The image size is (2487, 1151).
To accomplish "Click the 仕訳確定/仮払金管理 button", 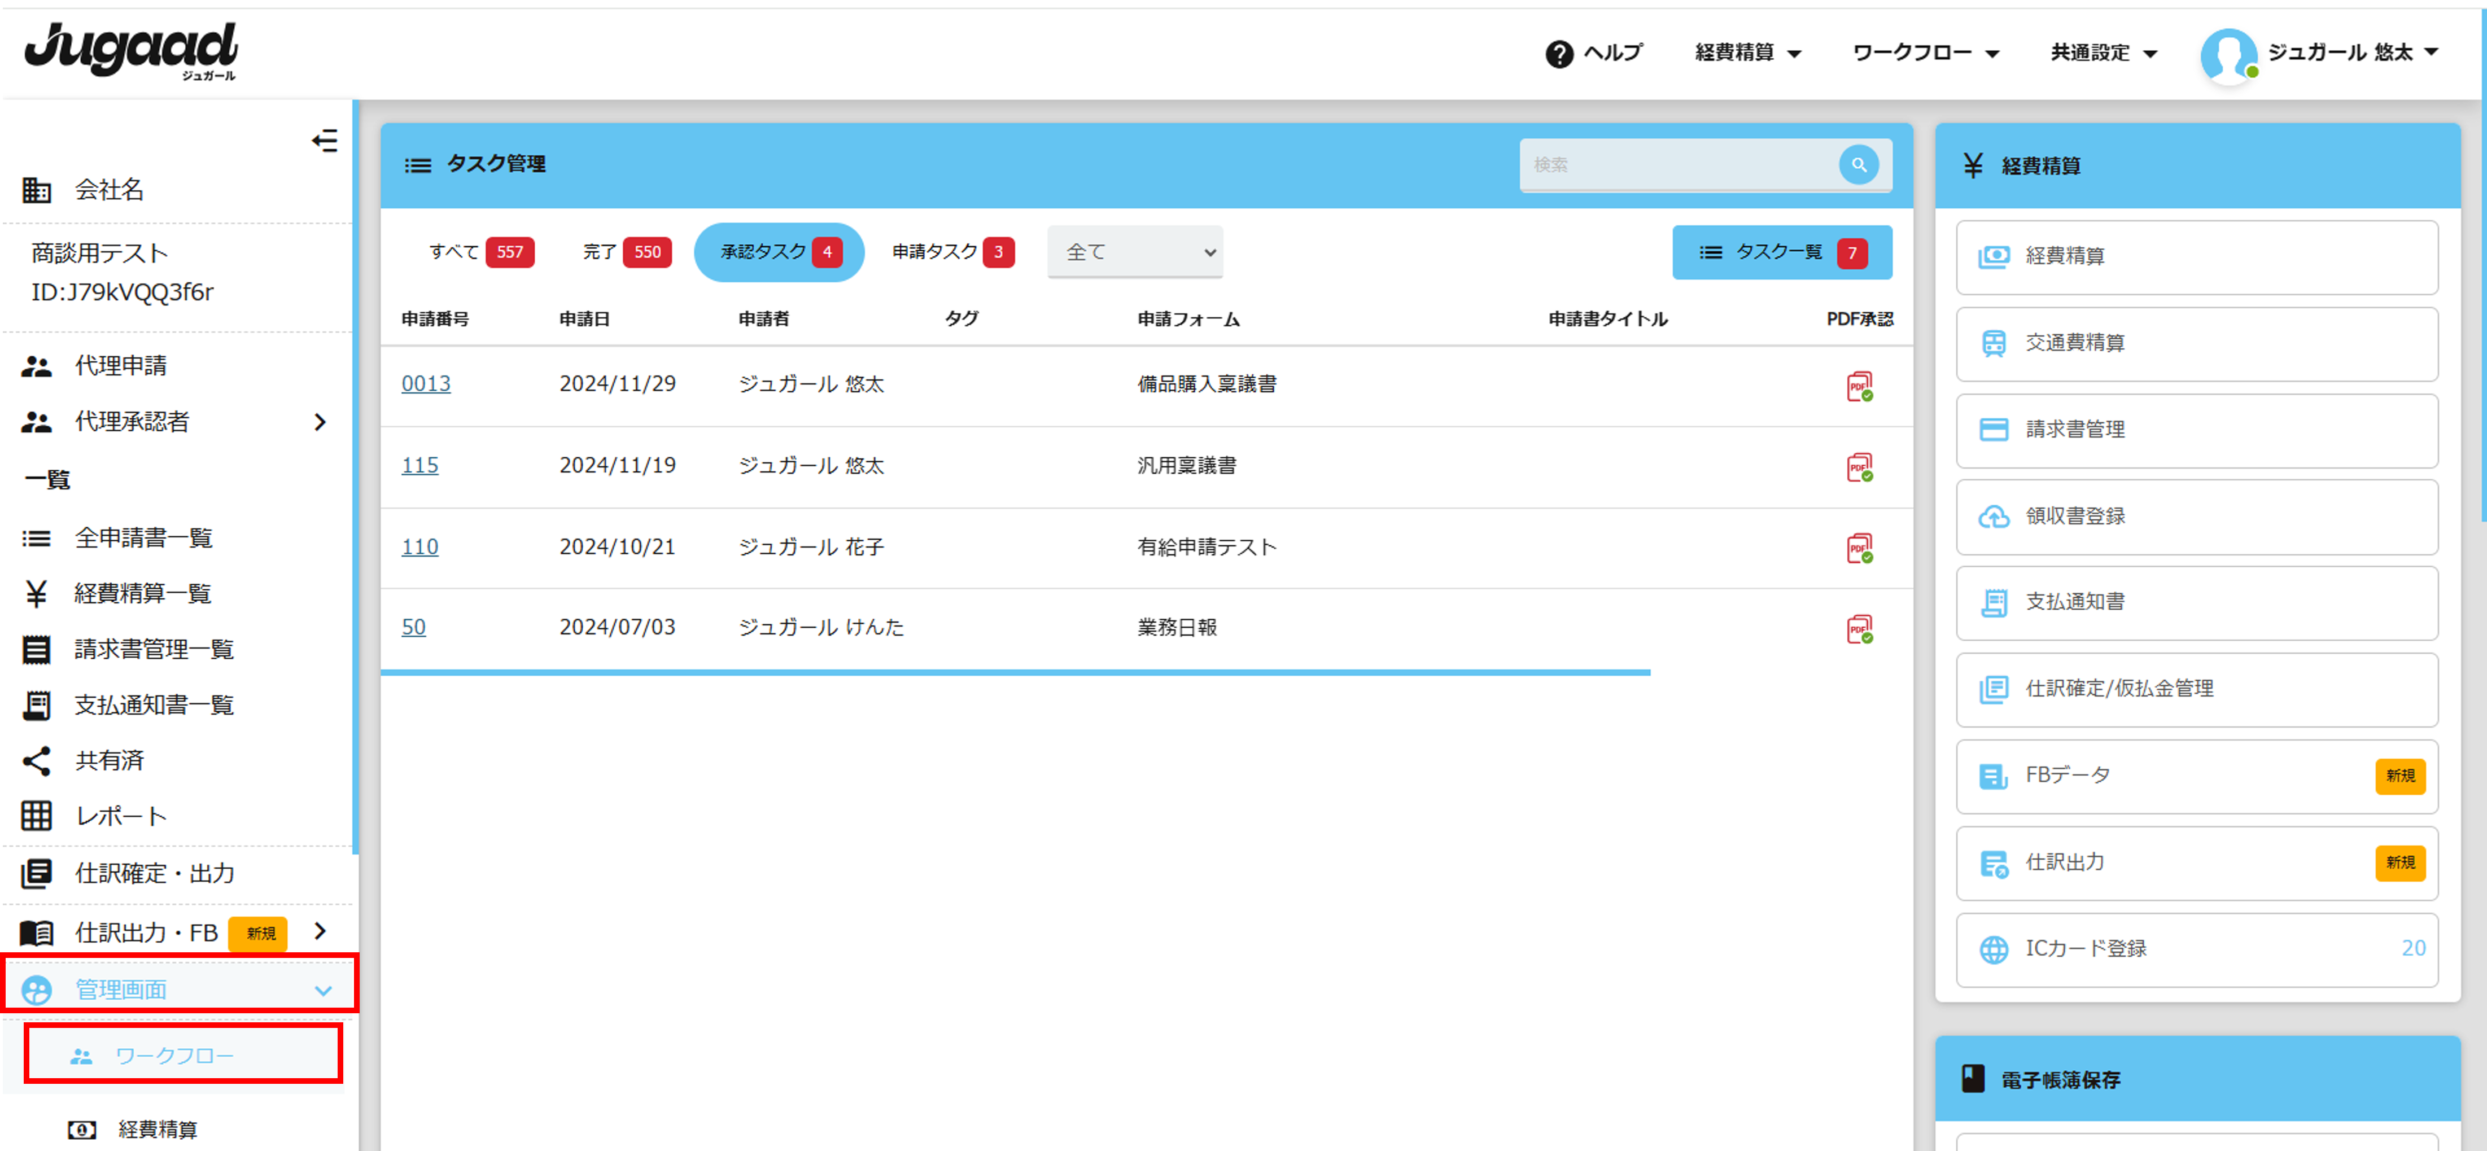I will pos(2196,690).
